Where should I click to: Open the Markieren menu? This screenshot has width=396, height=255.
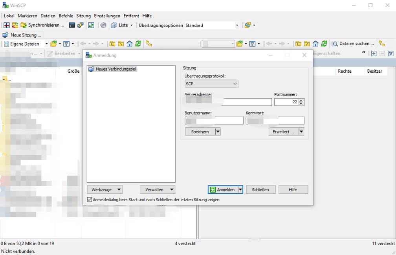27,16
